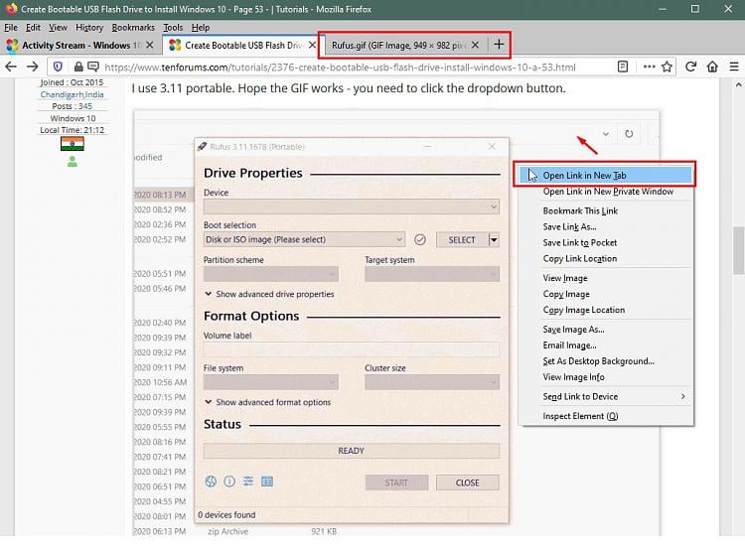This screenshot has width=745, height=552.
Task: Close the Rufus window with X
Action: pos(492,147)
